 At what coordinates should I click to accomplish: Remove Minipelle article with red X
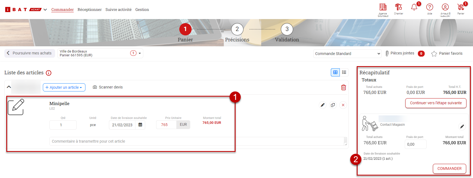[x=343, y=105]
